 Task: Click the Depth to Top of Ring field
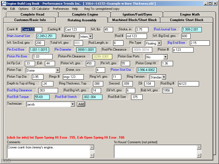pyautogui.click(x=48, y=84)
